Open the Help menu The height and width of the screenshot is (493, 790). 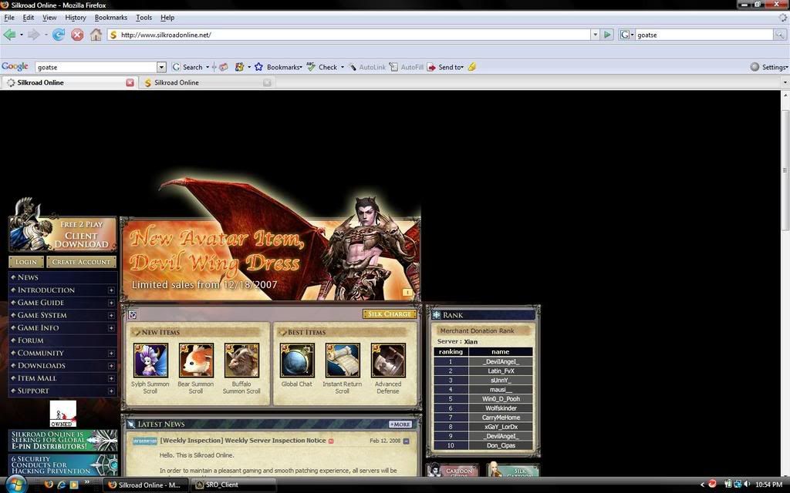point(167,18)
